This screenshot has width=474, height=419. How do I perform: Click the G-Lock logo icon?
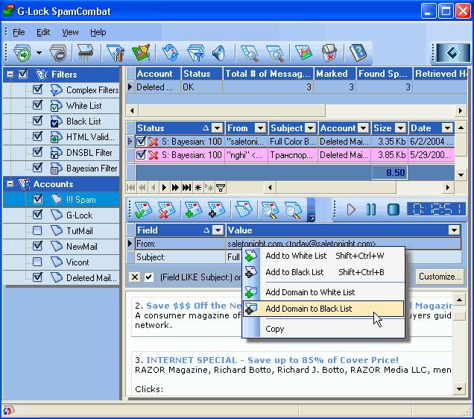point(453,53)
